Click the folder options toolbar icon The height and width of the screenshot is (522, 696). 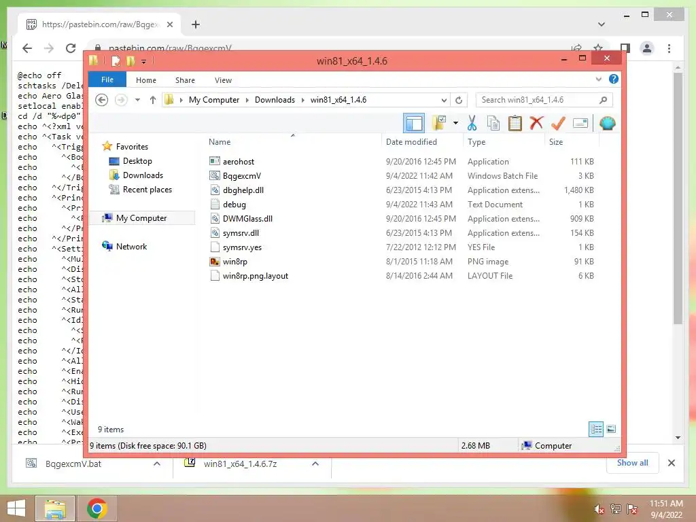(439, 123)
